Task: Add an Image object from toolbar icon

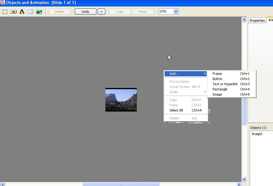Action: pyautogui.click(x=39, y=12)
